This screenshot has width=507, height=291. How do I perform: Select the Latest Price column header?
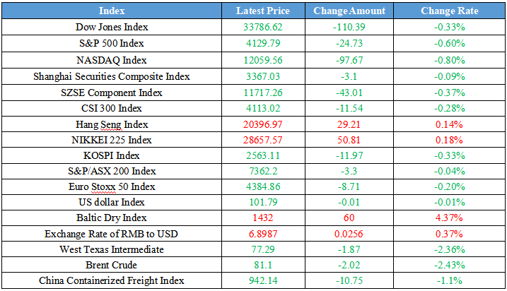pos(262,11)
